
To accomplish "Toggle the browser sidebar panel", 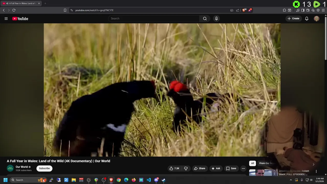I will (x=303, y=10).
